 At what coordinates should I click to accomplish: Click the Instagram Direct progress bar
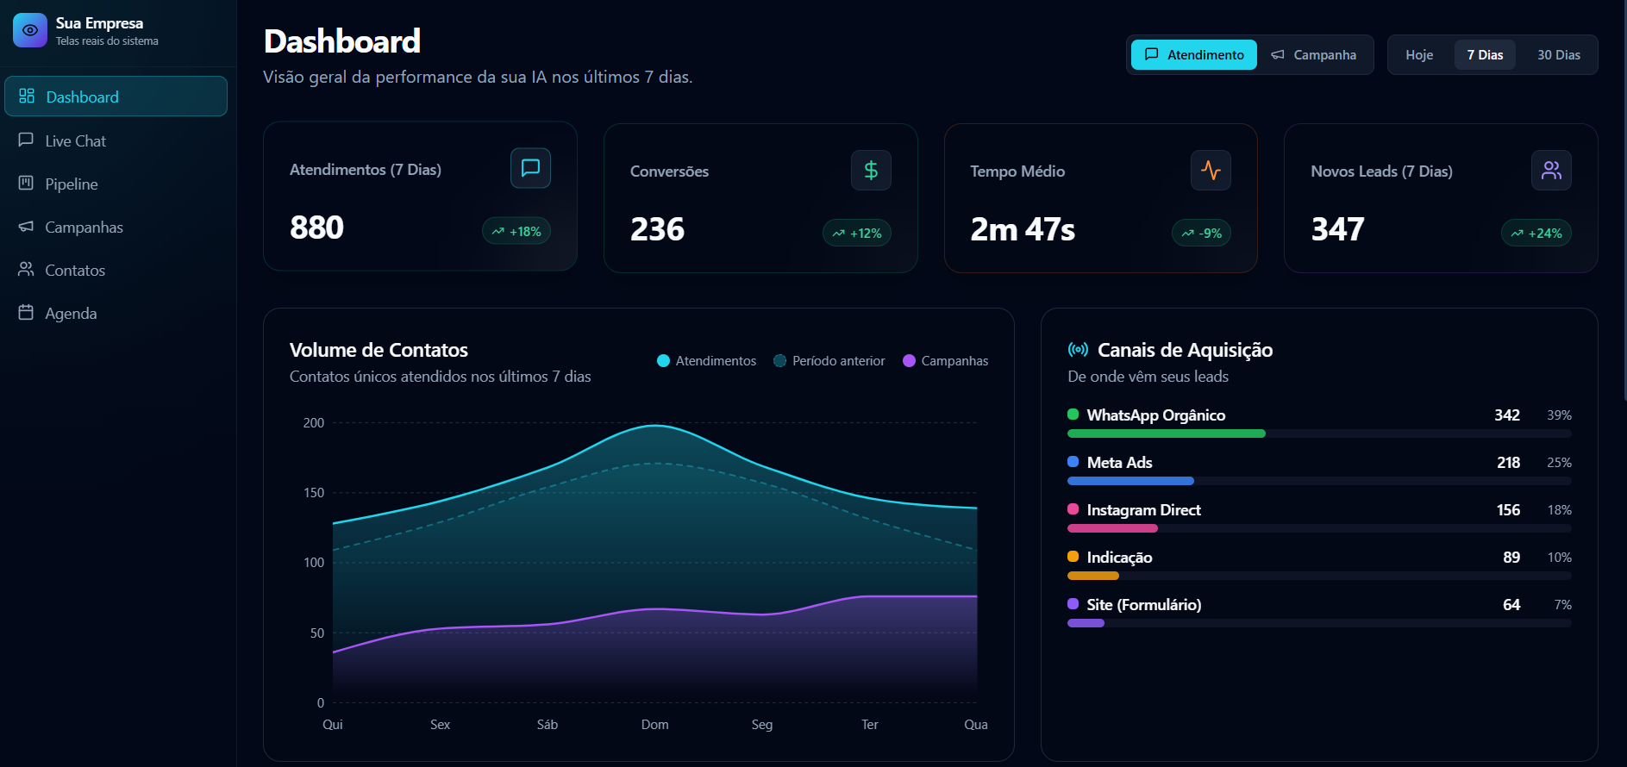click(x=1319, y=528)
